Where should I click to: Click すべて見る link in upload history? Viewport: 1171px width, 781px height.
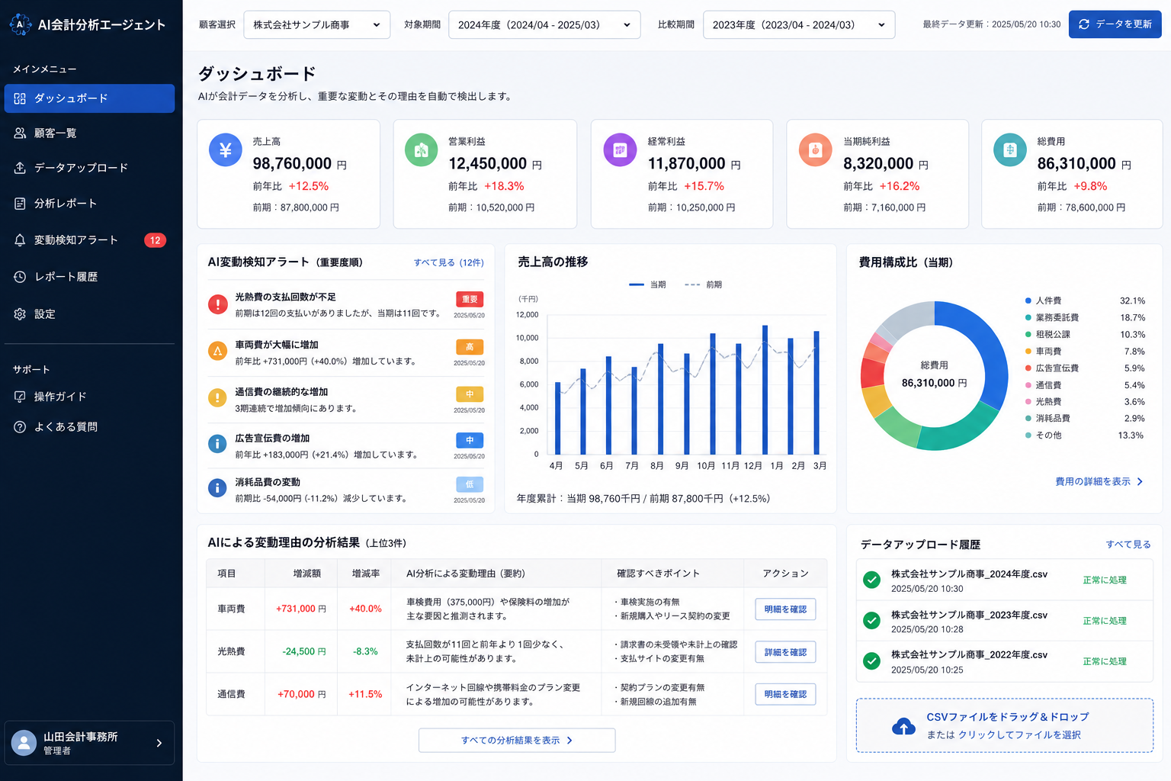click(x=1128, y=545)
